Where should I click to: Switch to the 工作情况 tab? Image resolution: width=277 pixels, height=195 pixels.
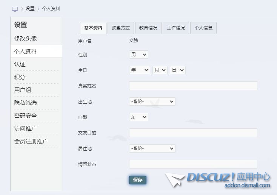click(176, 28)
